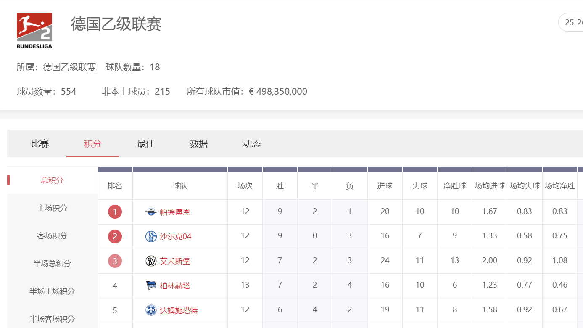Image resolution: width=583 pixels, height=328 pixels.
Task: Open the 数据 tab
Action: 198,143
